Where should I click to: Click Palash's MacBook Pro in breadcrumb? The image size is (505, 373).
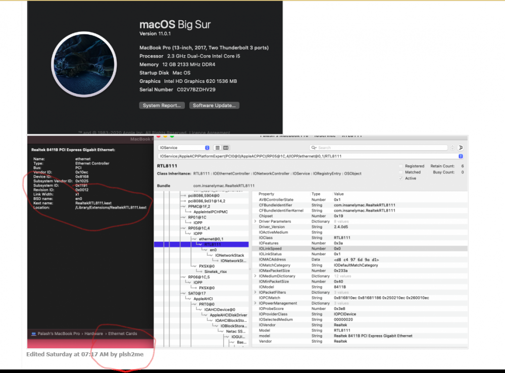coord(59,334)
